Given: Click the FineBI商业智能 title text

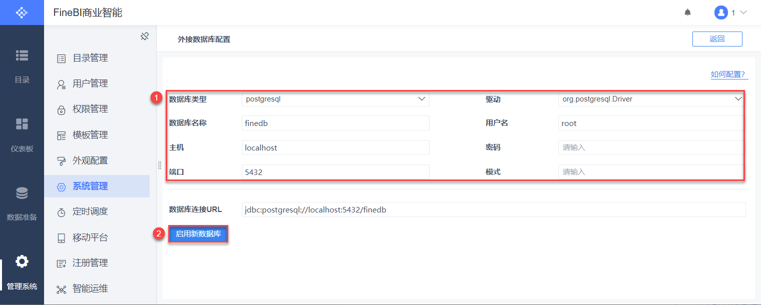Looking at the screenshot, I should coord(88,12).
